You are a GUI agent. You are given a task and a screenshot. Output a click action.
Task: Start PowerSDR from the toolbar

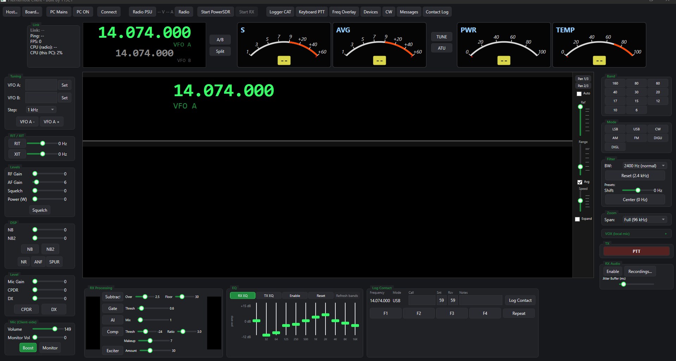click(x=216, y=12)
